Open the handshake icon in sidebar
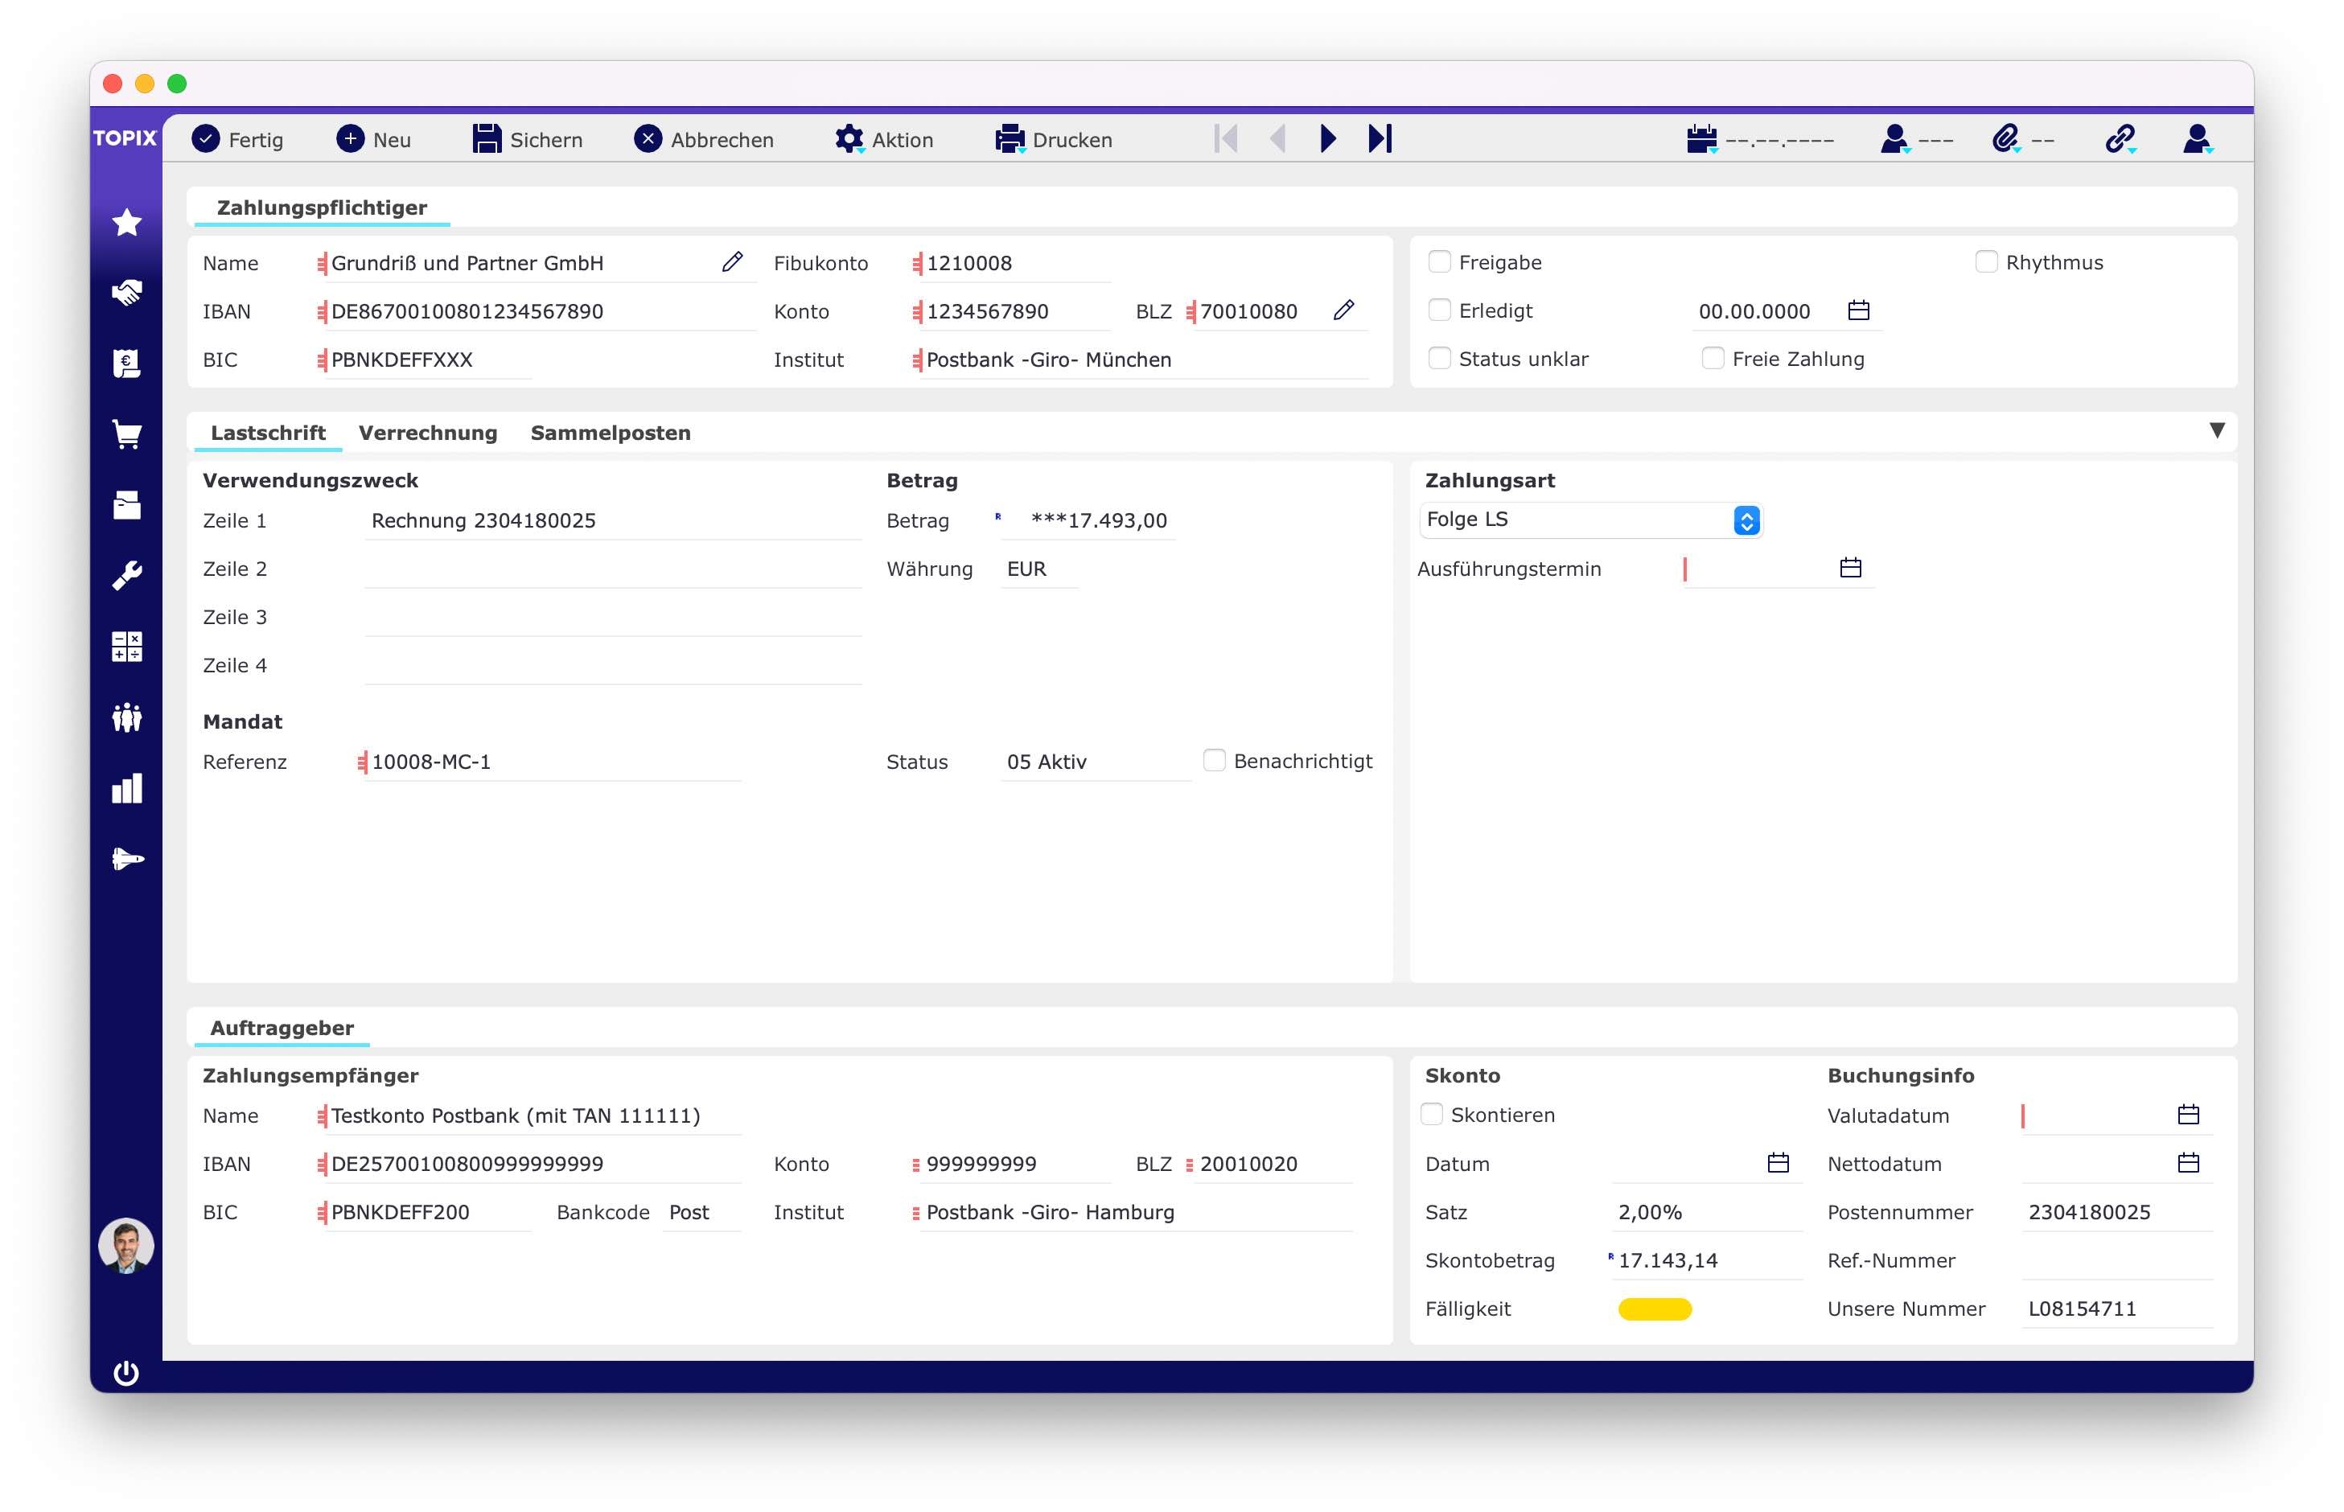 coord(126,293)
